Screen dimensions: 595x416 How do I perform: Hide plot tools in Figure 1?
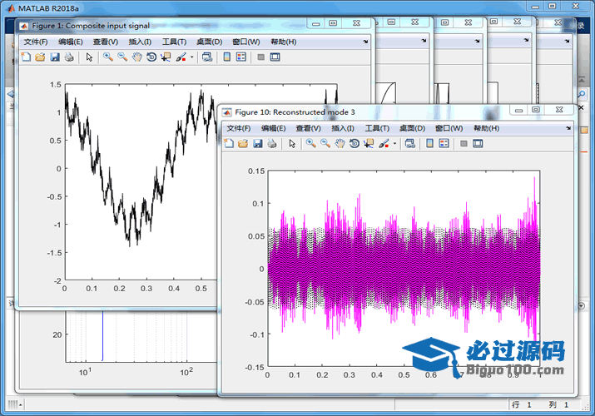point(260,57)
